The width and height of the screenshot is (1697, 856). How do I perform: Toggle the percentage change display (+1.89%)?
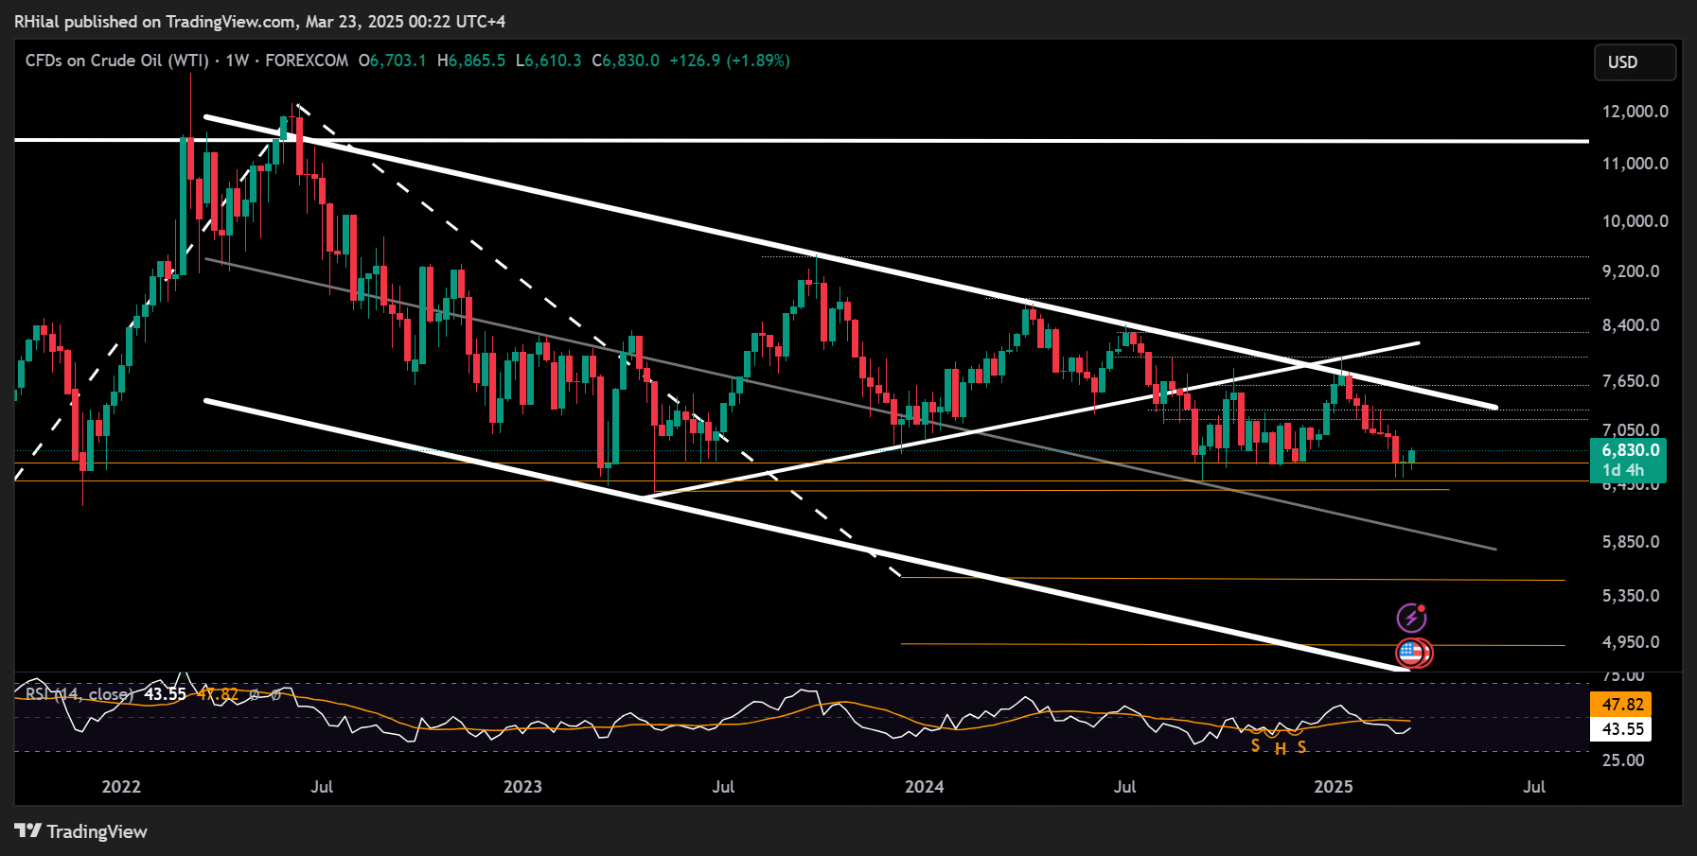coord(757,61)
